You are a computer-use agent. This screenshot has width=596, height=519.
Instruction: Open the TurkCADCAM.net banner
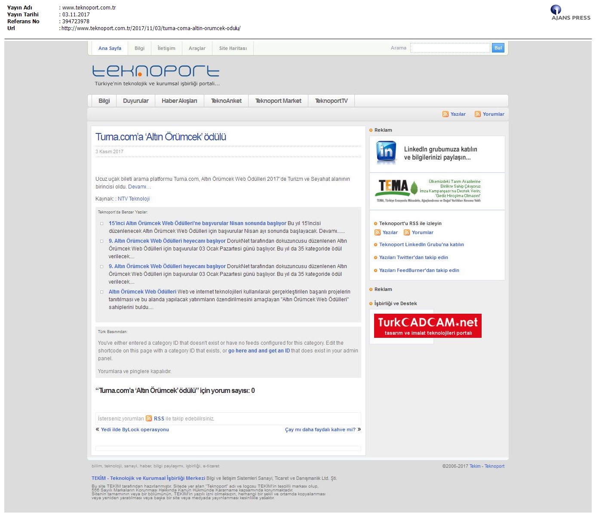coord(427,326)
